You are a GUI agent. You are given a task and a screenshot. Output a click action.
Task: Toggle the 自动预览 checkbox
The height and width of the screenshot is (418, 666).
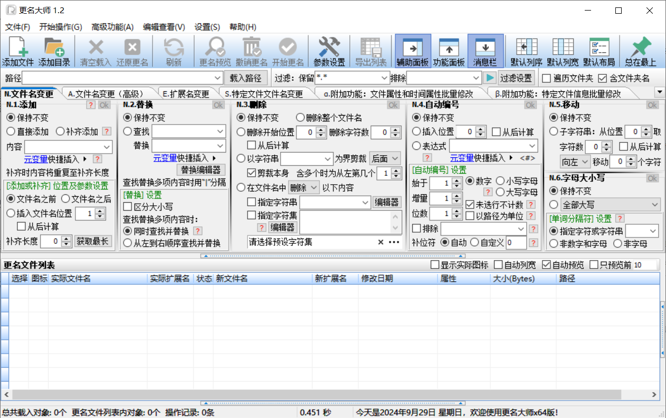[546, 264]
